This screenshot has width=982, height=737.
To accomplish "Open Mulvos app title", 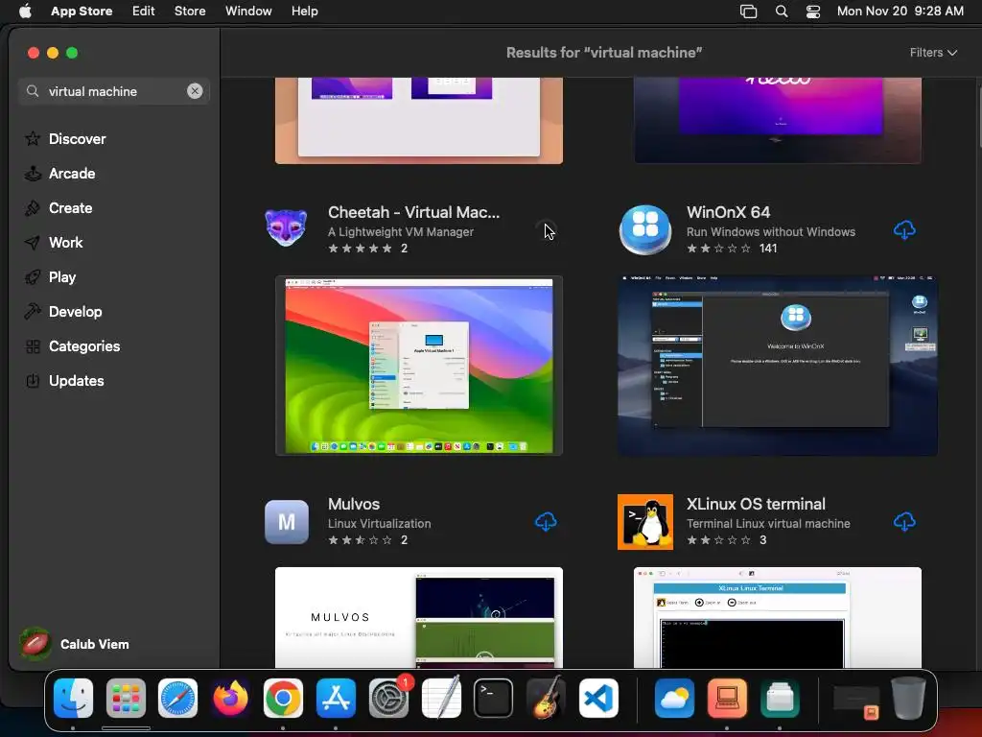I will (x=353, y=504).
